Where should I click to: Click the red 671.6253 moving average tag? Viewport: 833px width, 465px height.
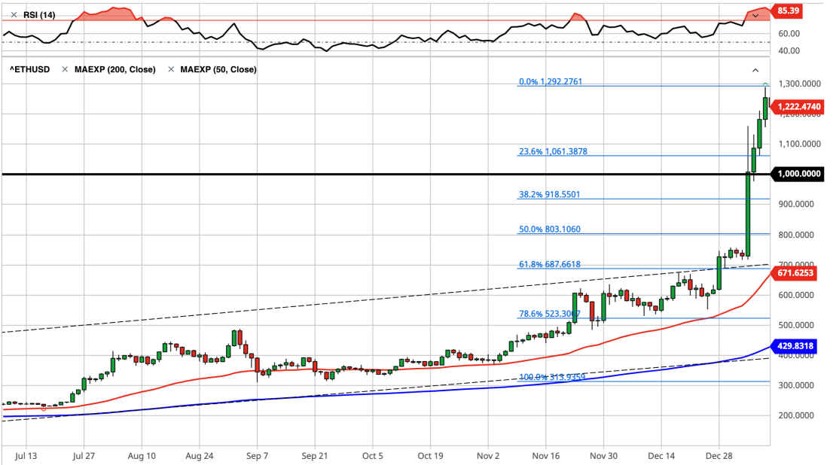[794, 273]
